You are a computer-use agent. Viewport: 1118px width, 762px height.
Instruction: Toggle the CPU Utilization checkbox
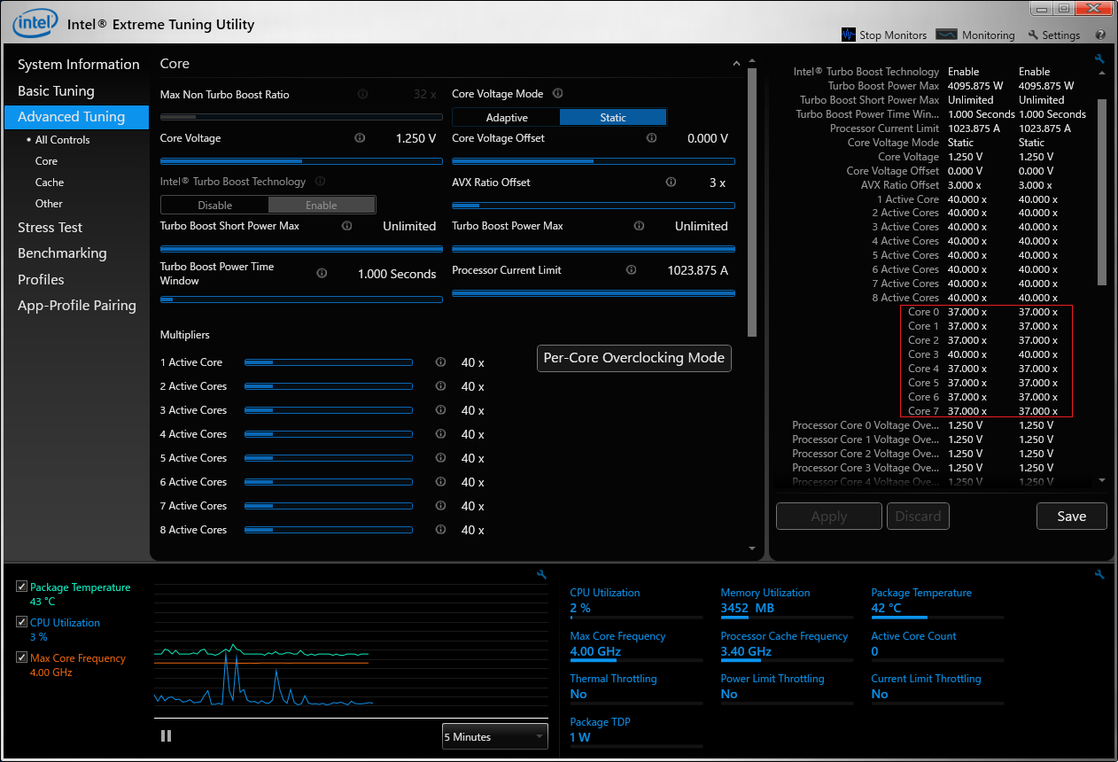pyautogui.click(x=22, y=623)
